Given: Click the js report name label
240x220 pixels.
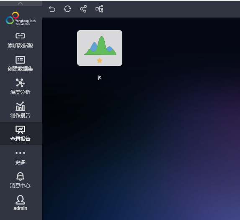Looking at the screenshot, I should click(x=99, y=78).
